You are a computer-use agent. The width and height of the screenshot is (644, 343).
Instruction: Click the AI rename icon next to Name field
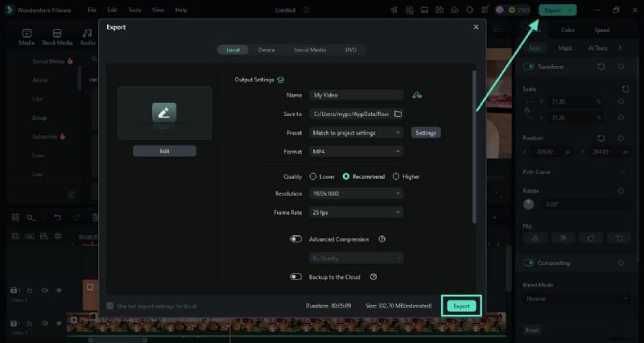pyautogui.click(x=416, y=95)
